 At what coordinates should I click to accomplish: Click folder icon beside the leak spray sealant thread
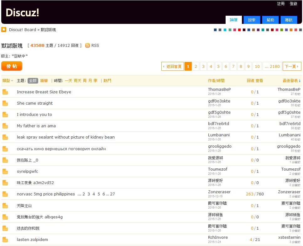[5, 137]
